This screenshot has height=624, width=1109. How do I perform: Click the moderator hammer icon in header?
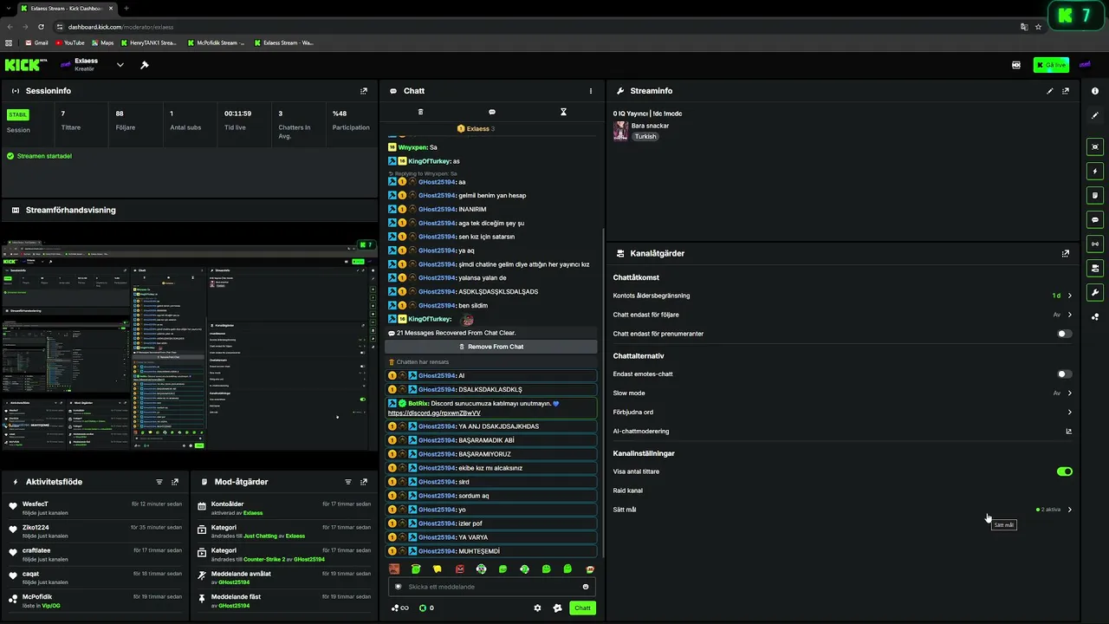click(x=145, y=65)
